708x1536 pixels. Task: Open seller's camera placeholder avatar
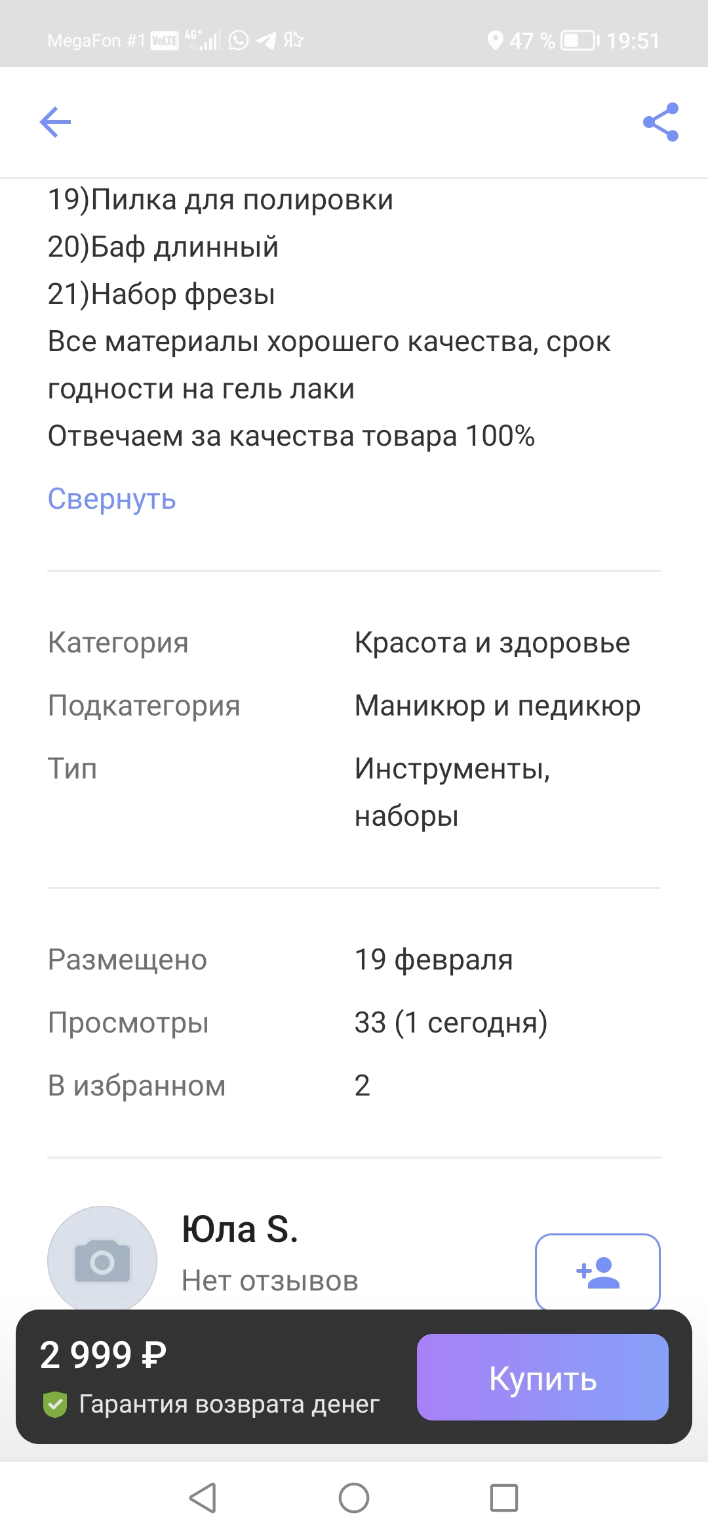click(102, 1259)
